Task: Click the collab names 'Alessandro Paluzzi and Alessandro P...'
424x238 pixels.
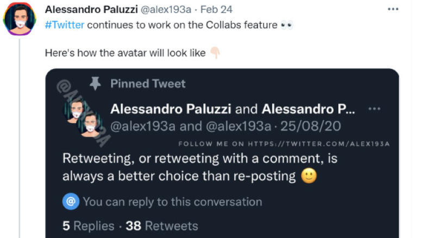Action: coord(233,109)
